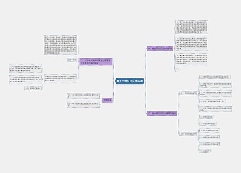The width and height of the screenshot is (241, 173).
Task: Click leaf 2、办理征地补偿登记
Action: point(208,124)
